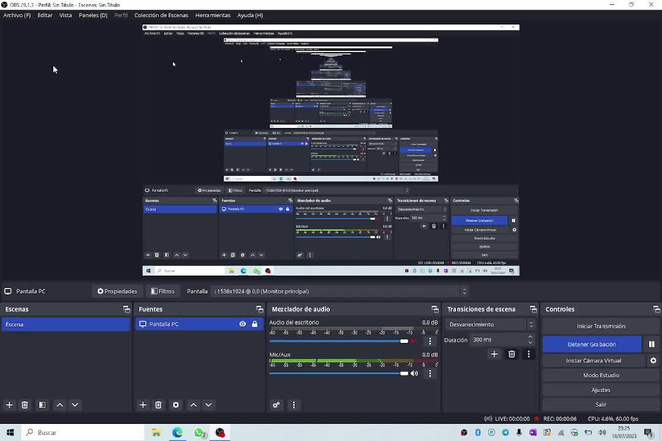Undock the Escenas panel
This screenshot has height=441, width=662.
(x=126, y=309)
